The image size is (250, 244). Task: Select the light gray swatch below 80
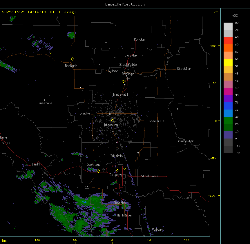click(228, 26)
